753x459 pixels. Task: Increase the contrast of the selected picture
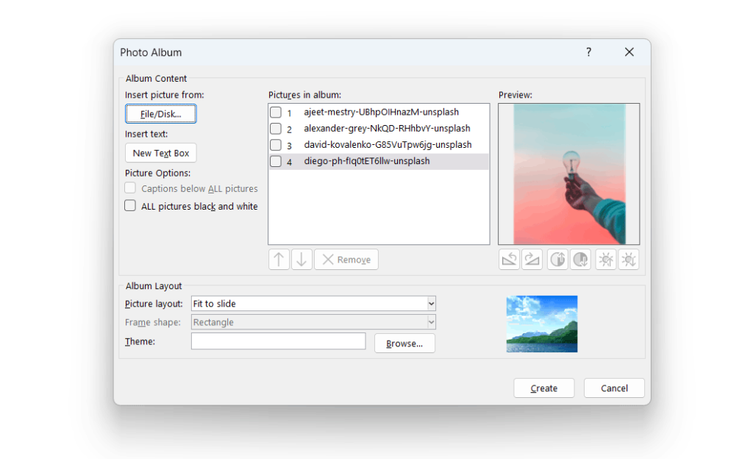click(x=557, y=259)
